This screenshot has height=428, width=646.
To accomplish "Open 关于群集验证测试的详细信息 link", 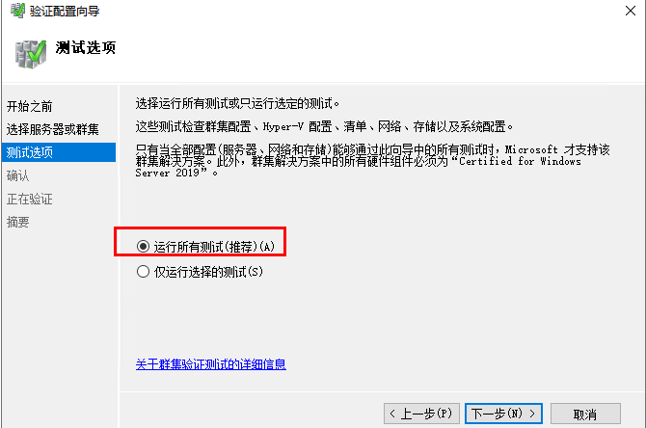I will tap(211, 364).
